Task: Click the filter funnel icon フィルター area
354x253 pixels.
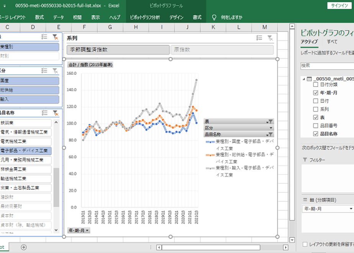Action: (305, 160)
